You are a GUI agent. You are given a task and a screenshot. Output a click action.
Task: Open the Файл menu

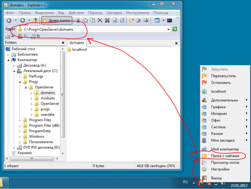pos(10,13)
